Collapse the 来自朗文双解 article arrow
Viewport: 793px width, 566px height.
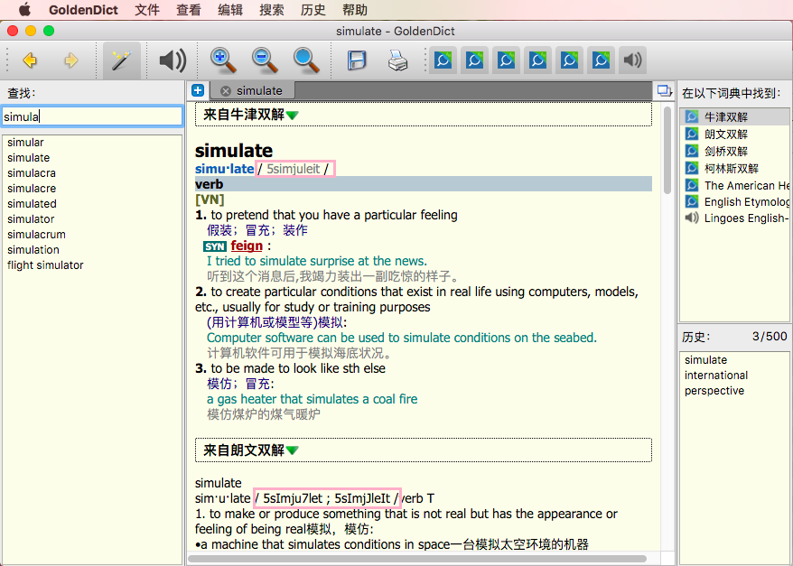click(x=293, y=450)
